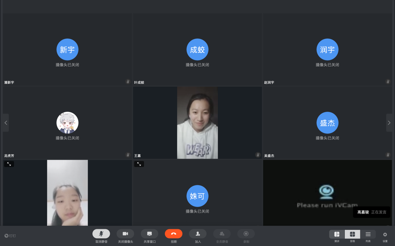Click the 新宇 avatar circle
Screen dimensions: 395x246
coord(67,49)
